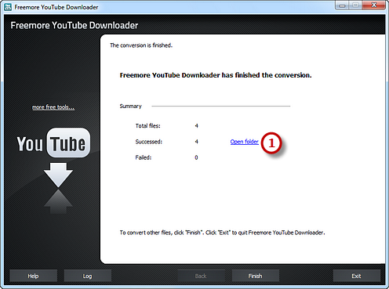Viewport: 389px width, 289px height.
Task: Click the app icon in title bar
Action: point(8,7)
